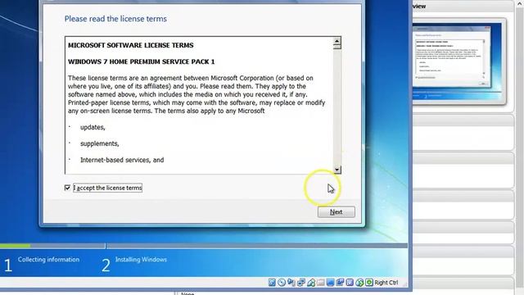This screenshot has height=295, width=524.
Task: Click the 'updates,' bullet line
Action: coord(93,128)
